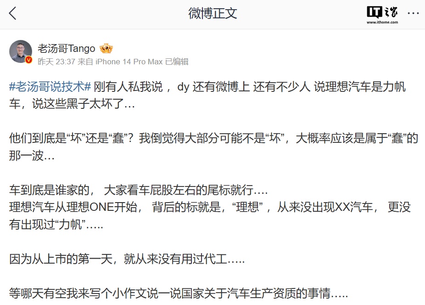Viewport: 425px width, 305px height.
Task: Open 老汤哥Tango's profile avatar
Action: coord(21,51)
